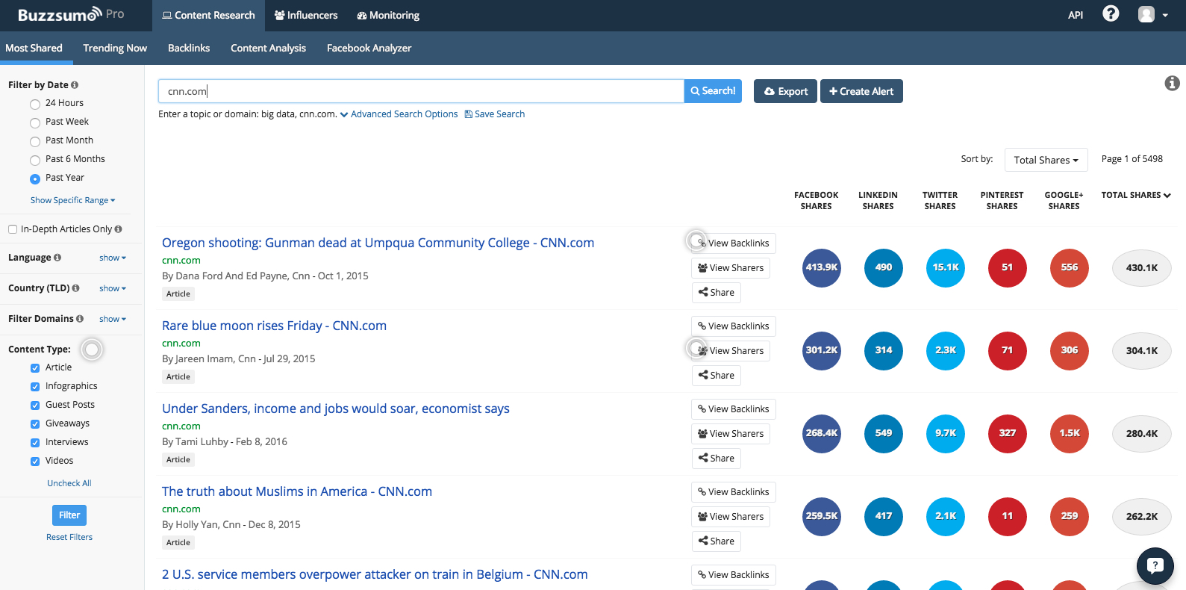This screenshot has width=1186, height=590.
Task: Click the Reset Filters link
Action: (69, 537)
